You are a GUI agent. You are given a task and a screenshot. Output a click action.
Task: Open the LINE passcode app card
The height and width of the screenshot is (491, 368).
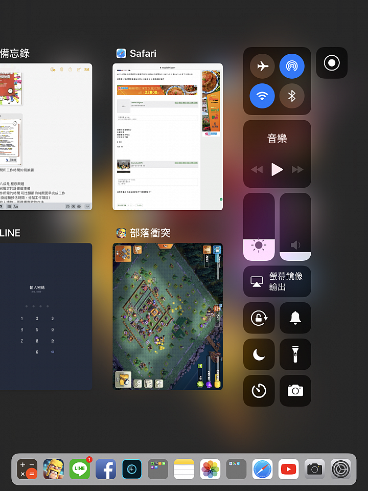(46, 316)
